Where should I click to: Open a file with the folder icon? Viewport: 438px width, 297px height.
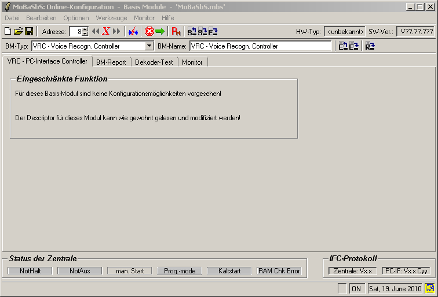[x=18, y=32]
